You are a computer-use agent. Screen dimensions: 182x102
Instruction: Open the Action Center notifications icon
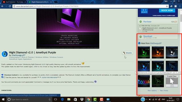coord(178,99)
